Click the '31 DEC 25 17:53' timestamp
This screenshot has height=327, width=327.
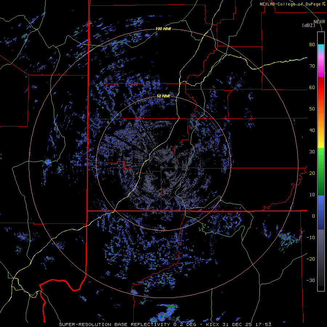coord(247,324)
